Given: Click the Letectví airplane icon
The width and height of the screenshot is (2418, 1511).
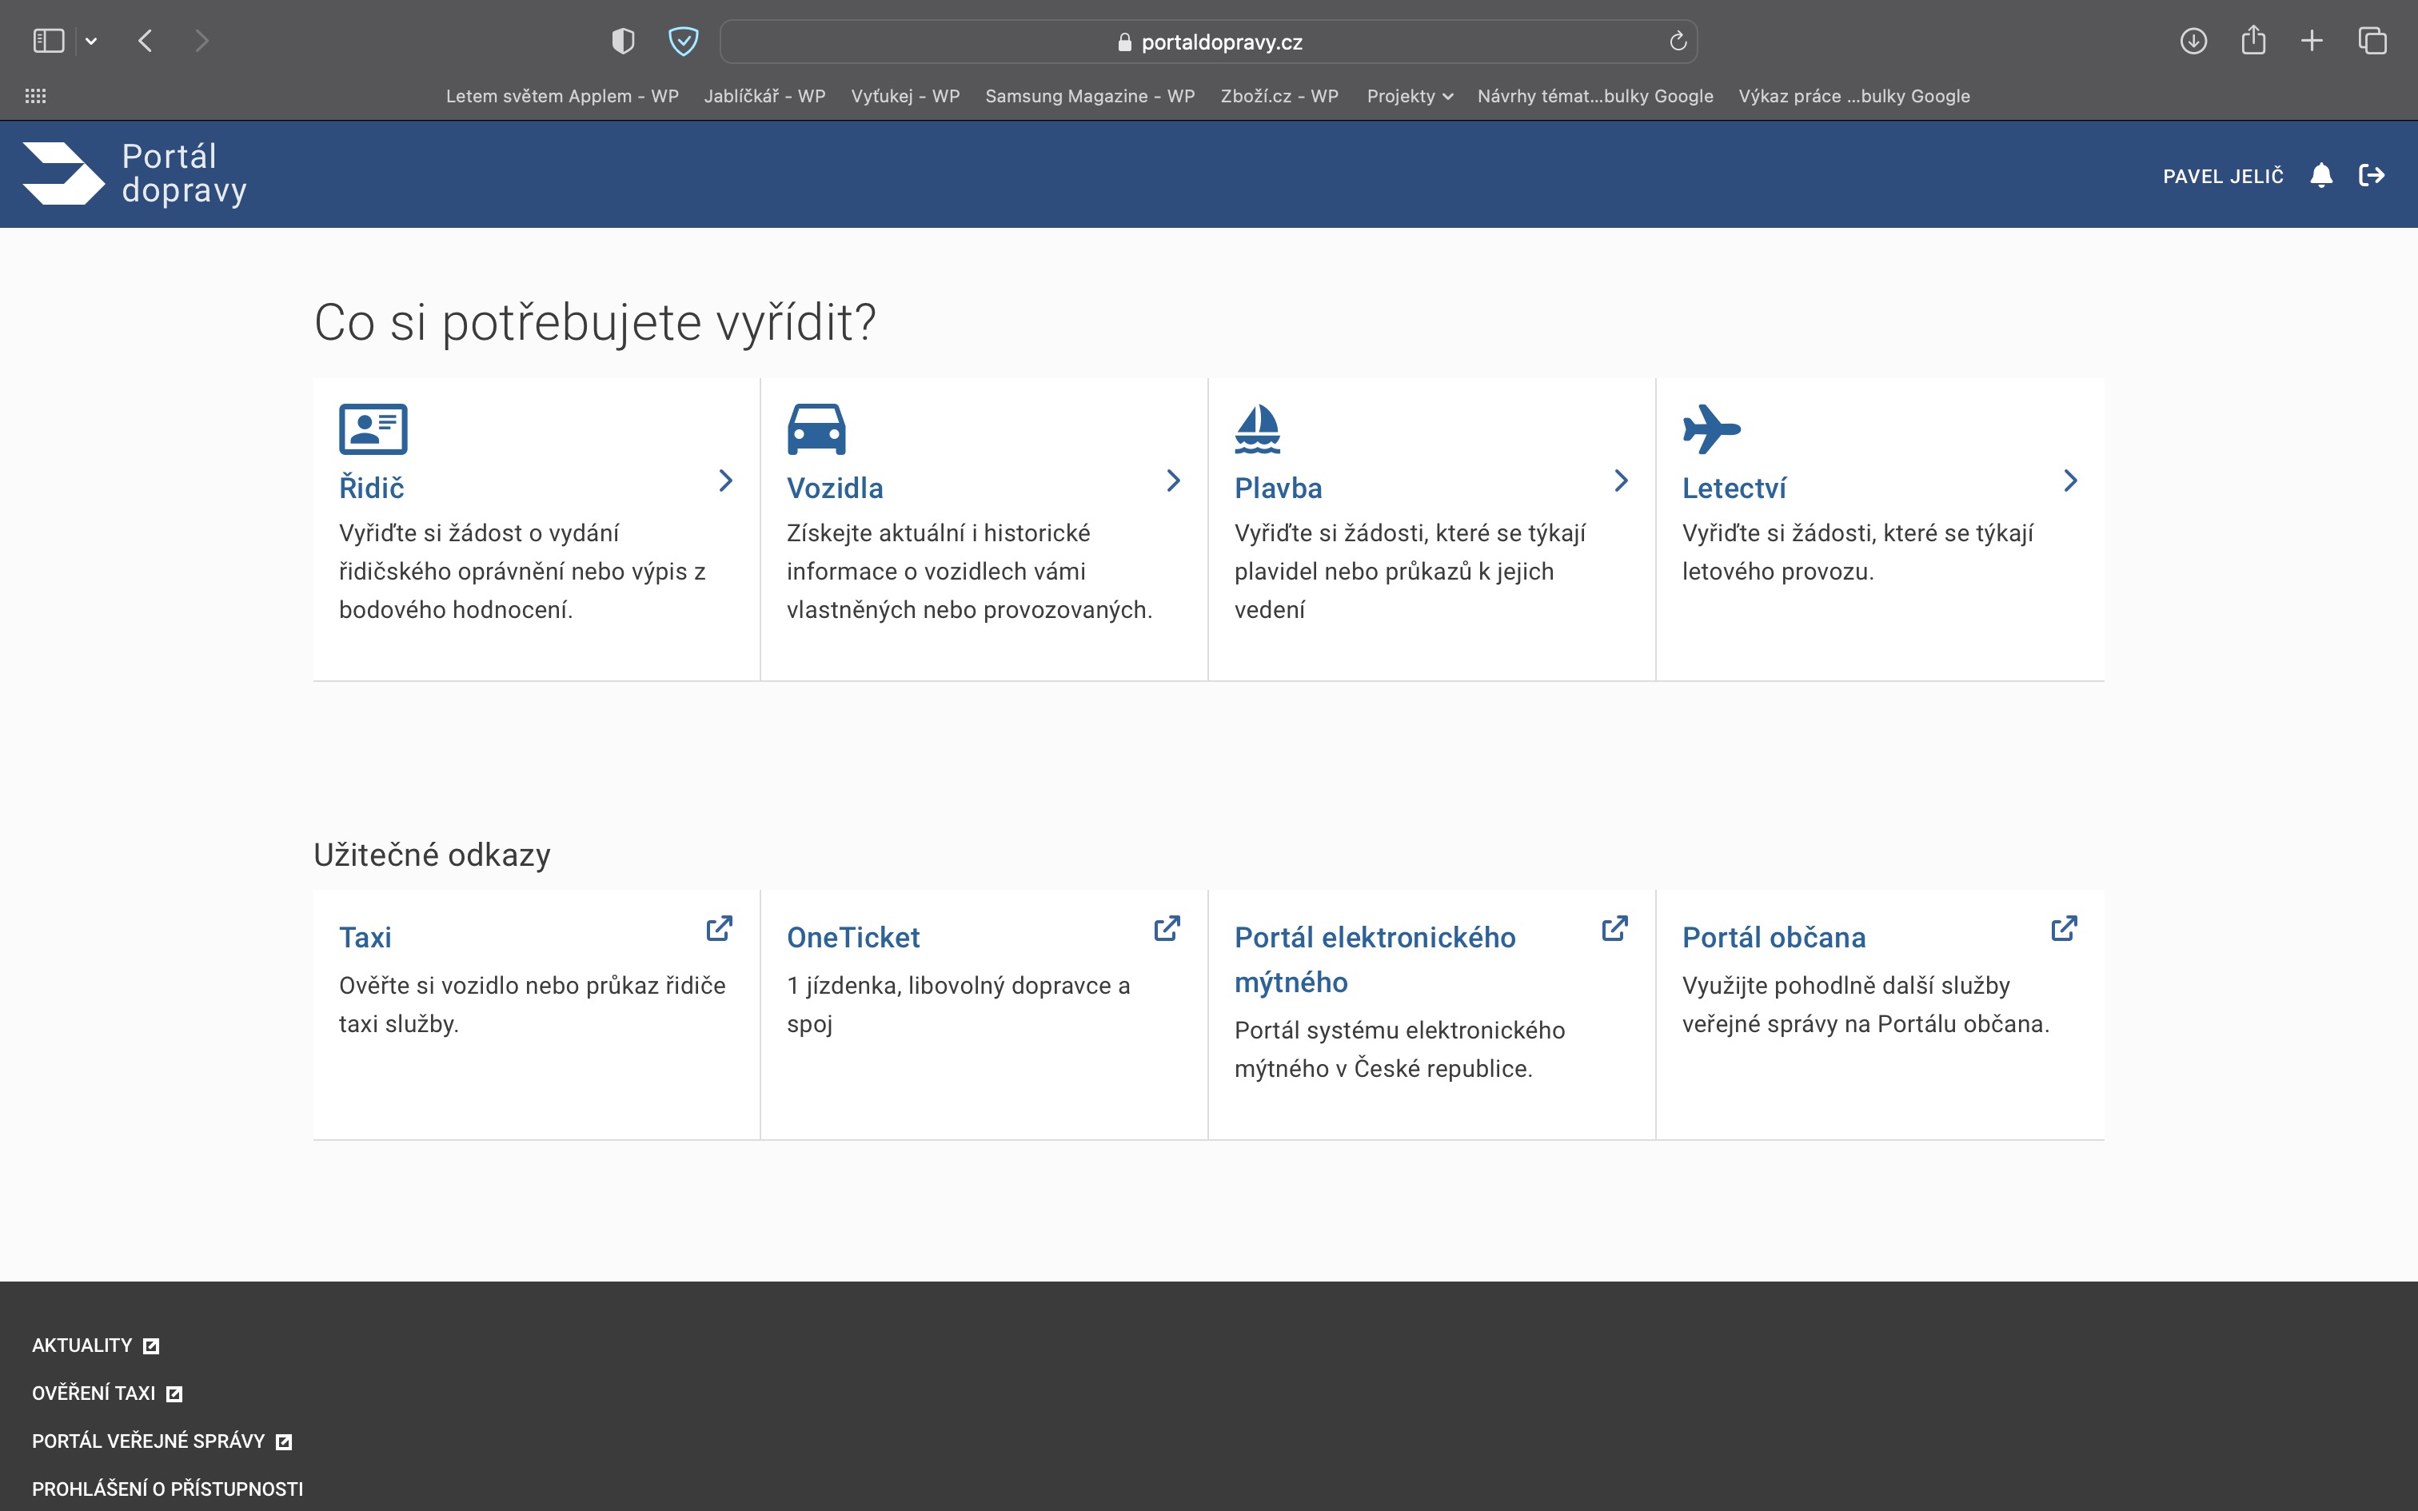Looking at the screenshot, I should click(x=1710, y=429).
